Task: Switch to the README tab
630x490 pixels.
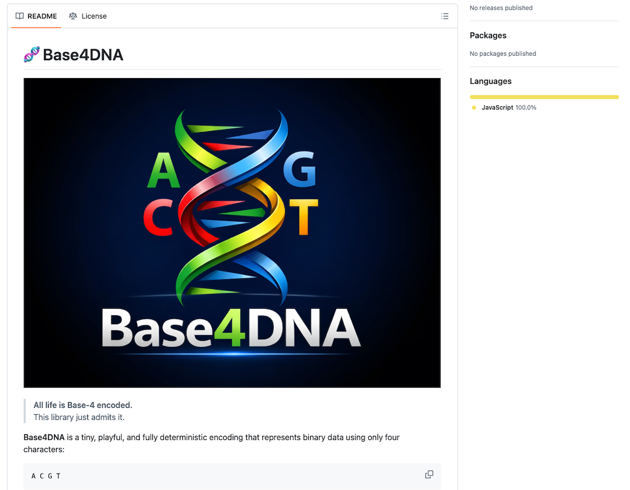Action: click(36, 16)
